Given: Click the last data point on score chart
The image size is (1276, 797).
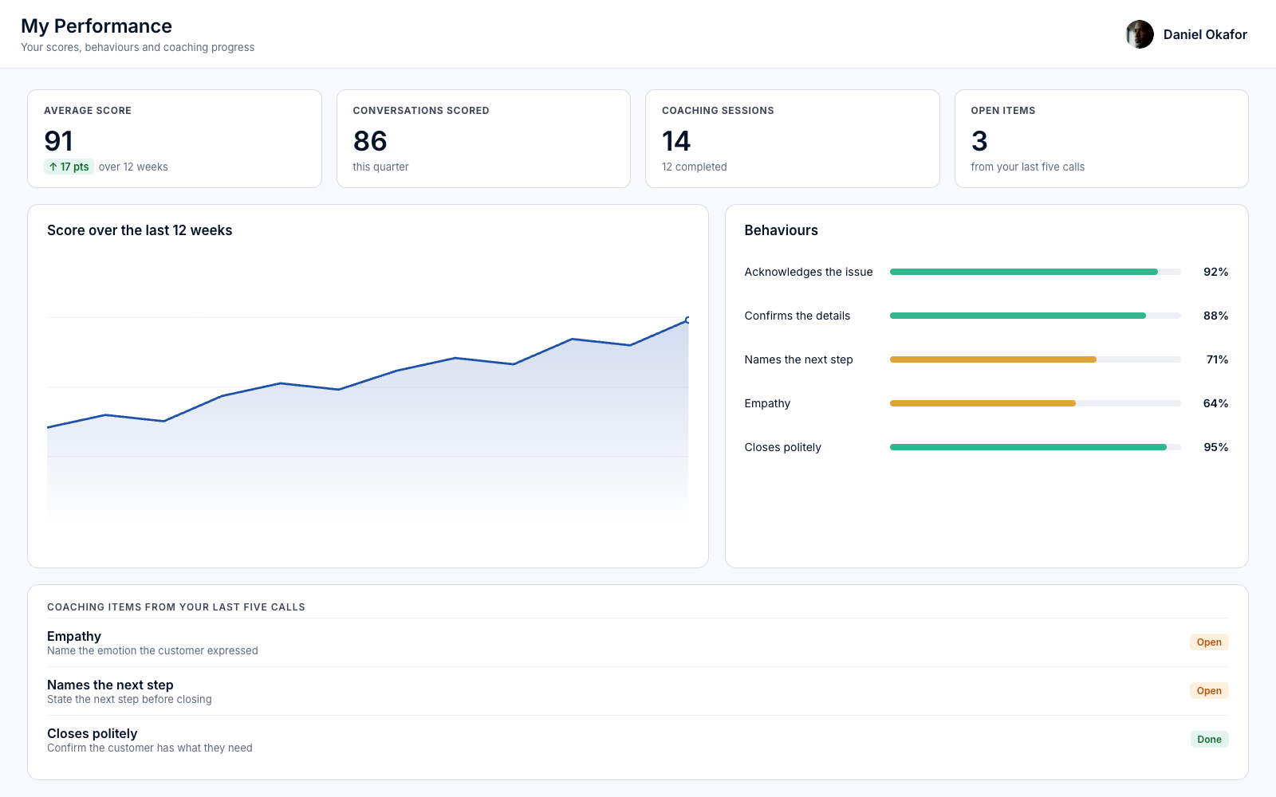Looking at the screenshot, I should click(687, 320).
